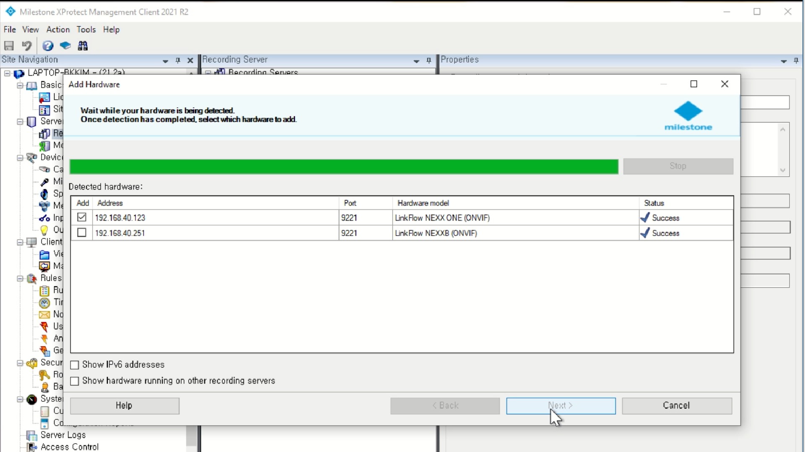805x452 pixels.
Task: Uncheck the Add box for 192.168.40.123
Action: 82,217
